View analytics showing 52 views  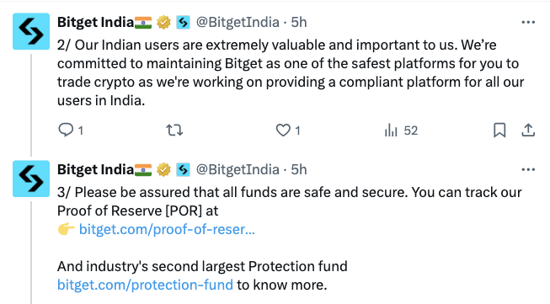pos(401,131)
